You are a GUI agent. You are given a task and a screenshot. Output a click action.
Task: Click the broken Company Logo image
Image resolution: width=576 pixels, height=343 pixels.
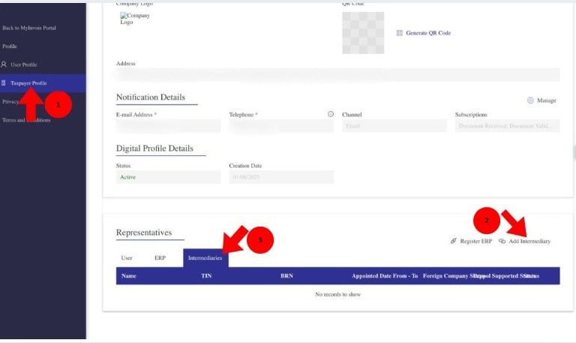pyautogui.click(x=135, y=18)
